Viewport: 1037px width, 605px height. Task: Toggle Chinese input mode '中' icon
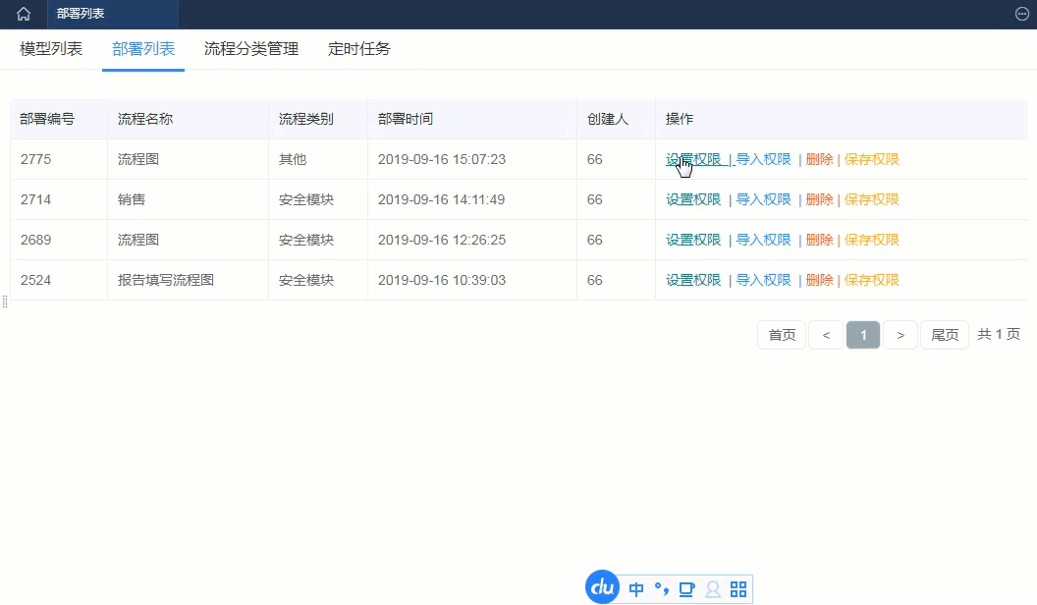pyautogui.click(x=637, y=589)
